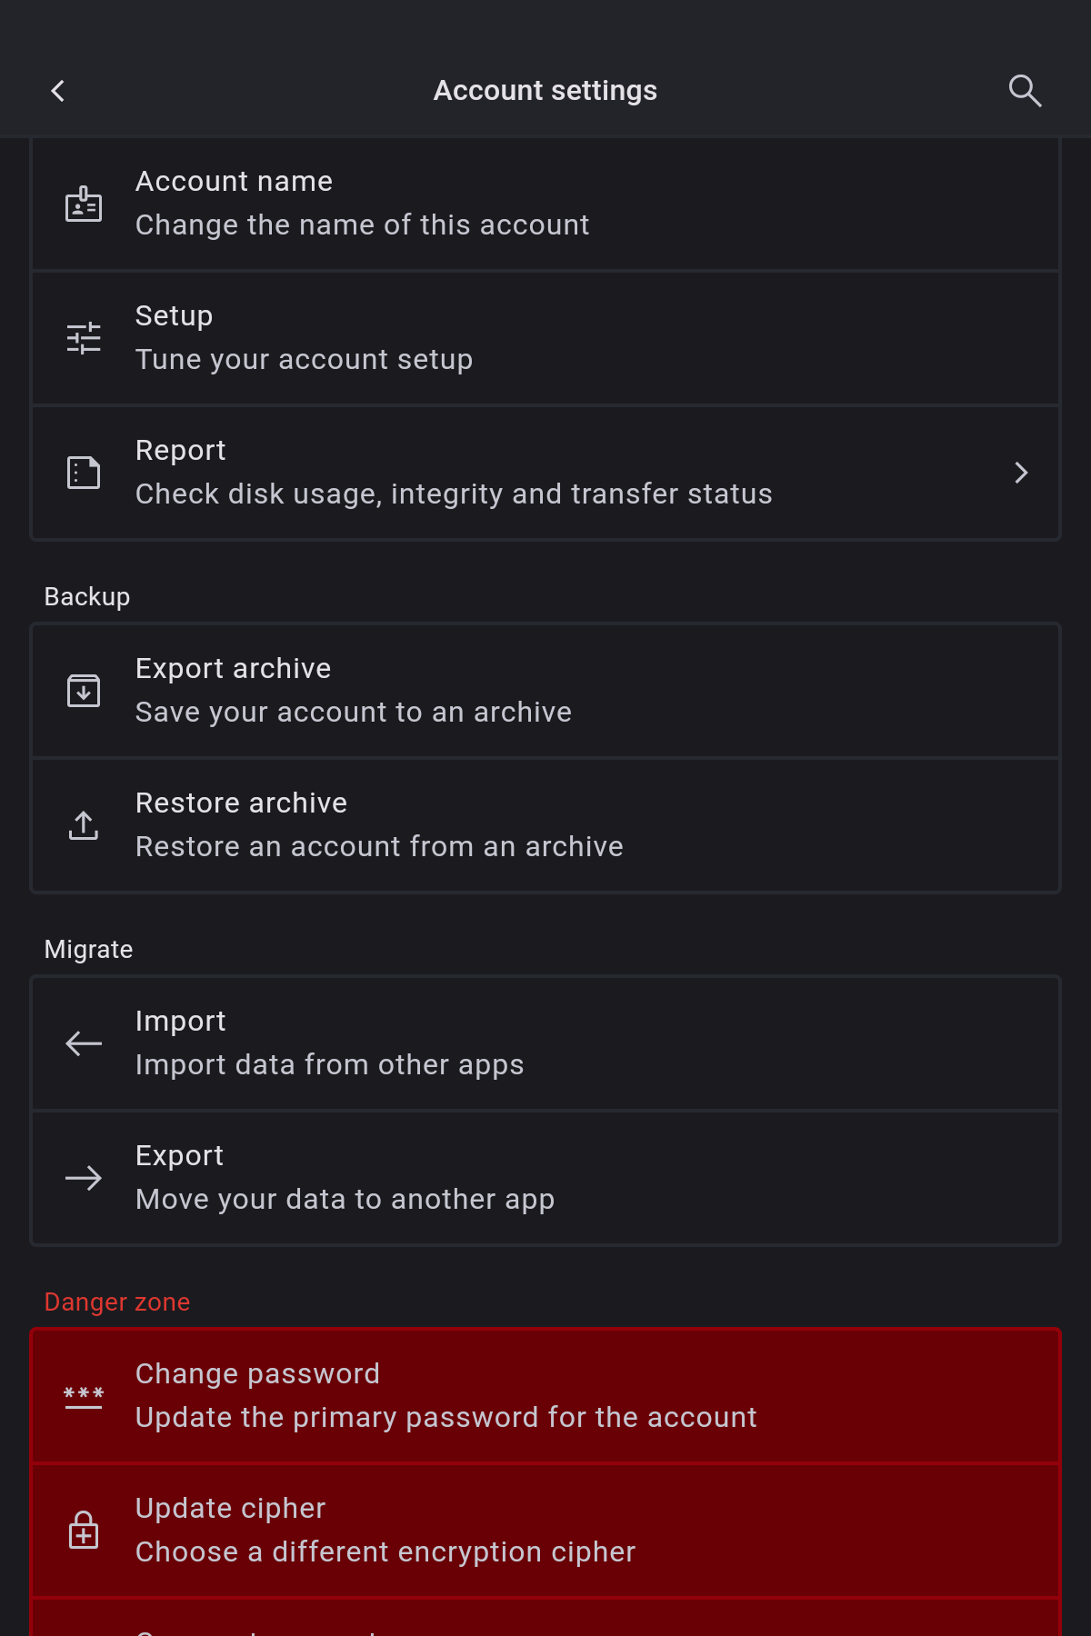Viewport: 1091px width, 1636px height.
Task: Click the Restore archive upload icon
Action: 84,825
